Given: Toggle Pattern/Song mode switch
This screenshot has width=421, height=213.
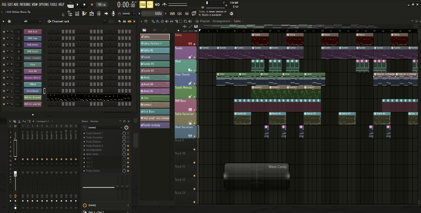Looking at the screenshot, I should (70, 5).
